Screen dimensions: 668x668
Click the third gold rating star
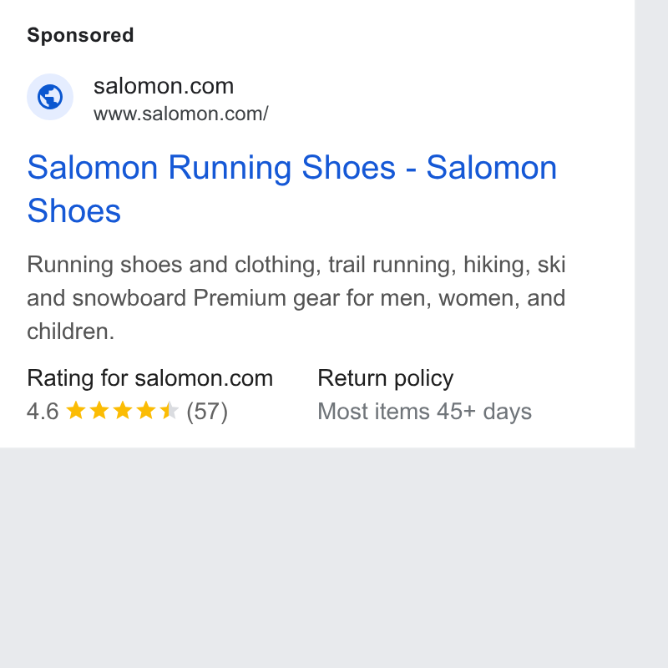[123, 410]
